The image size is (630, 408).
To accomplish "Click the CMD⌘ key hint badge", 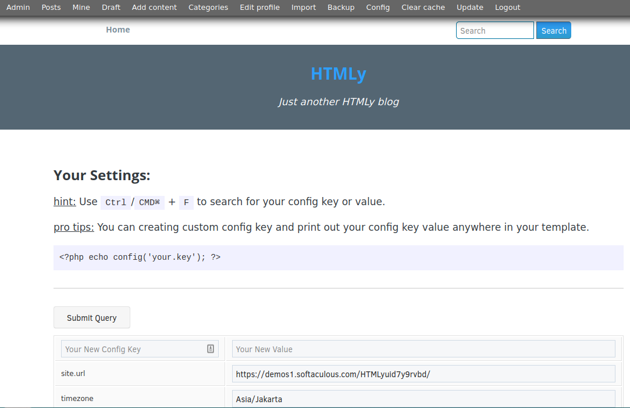I will click(x=150, y=202).
